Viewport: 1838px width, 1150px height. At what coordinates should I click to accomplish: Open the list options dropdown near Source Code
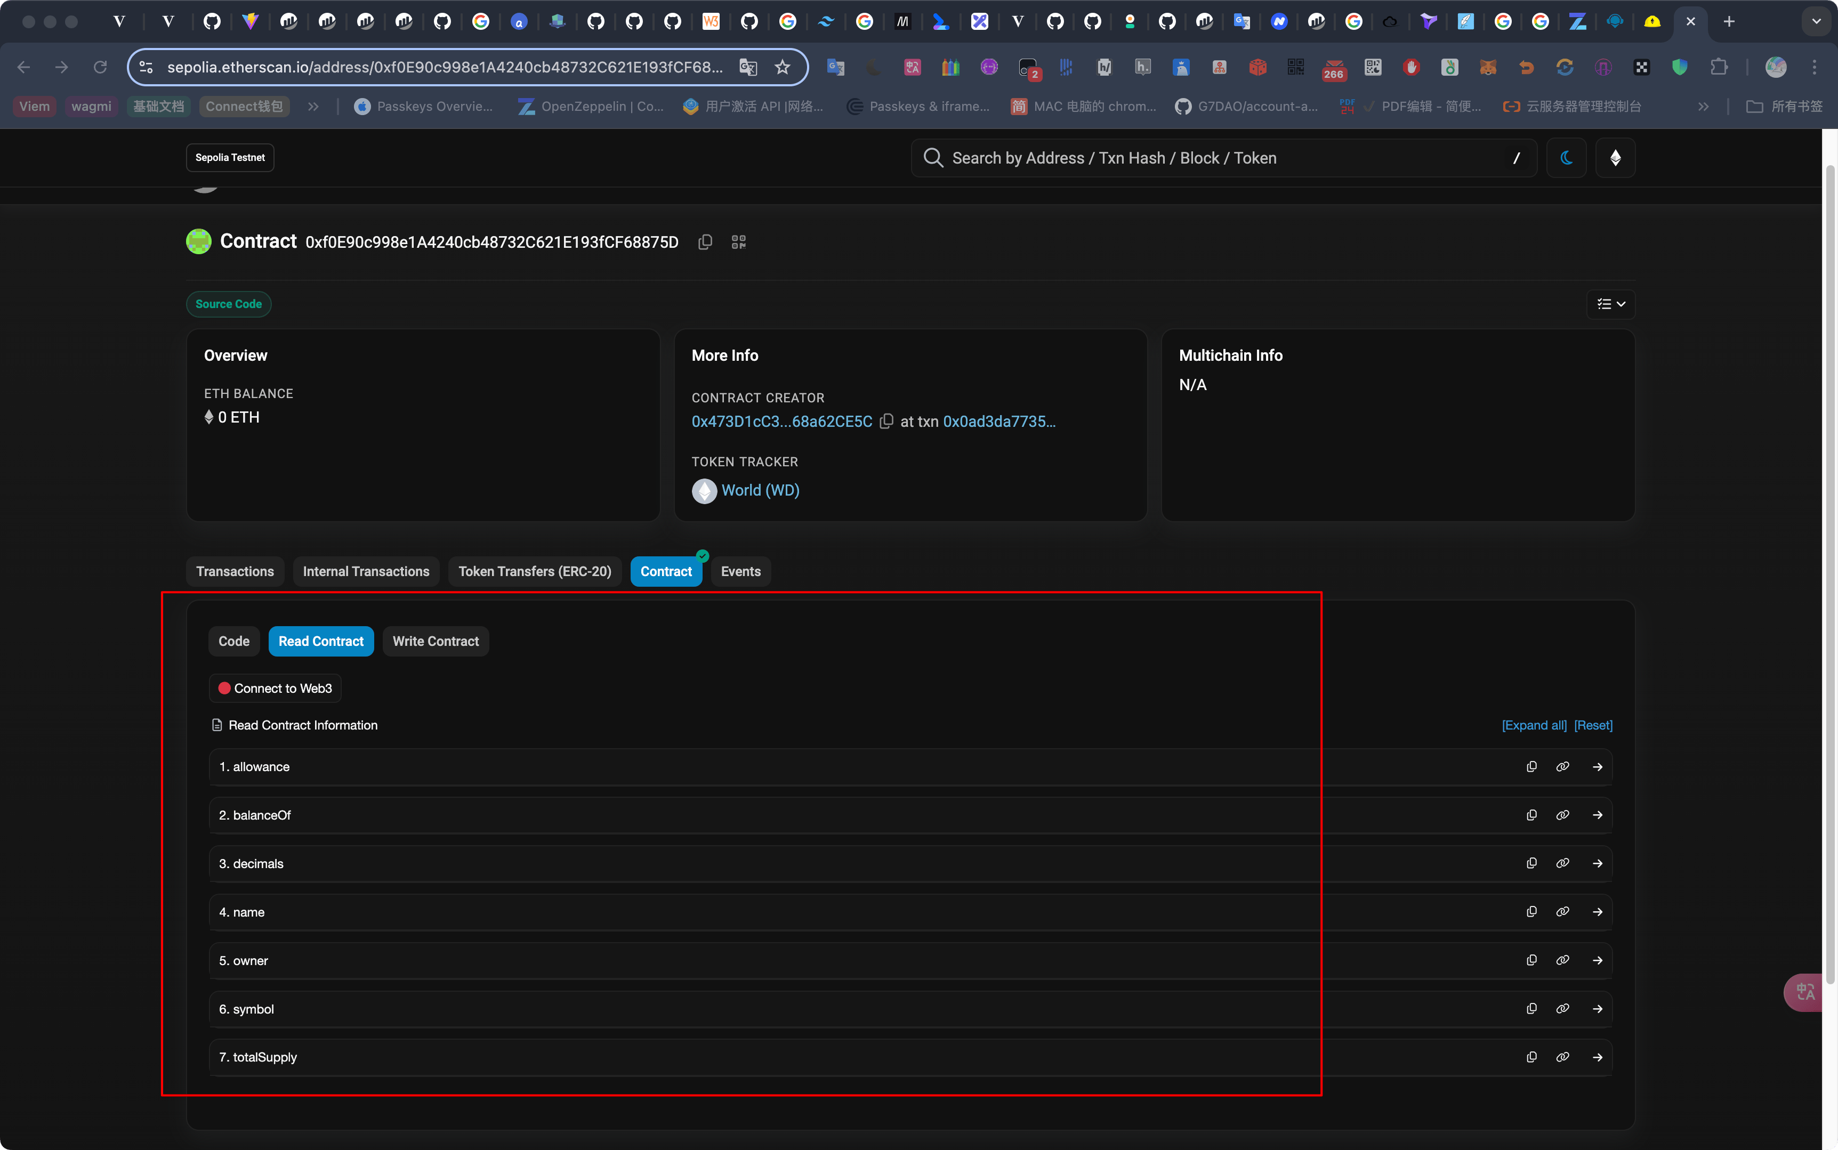click(1610, 304)
